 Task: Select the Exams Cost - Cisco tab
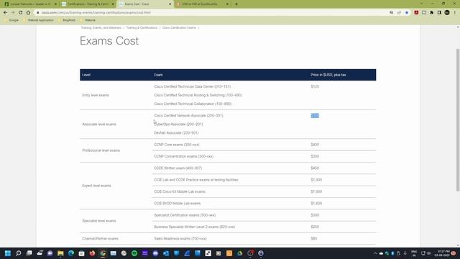pos(145,4)
